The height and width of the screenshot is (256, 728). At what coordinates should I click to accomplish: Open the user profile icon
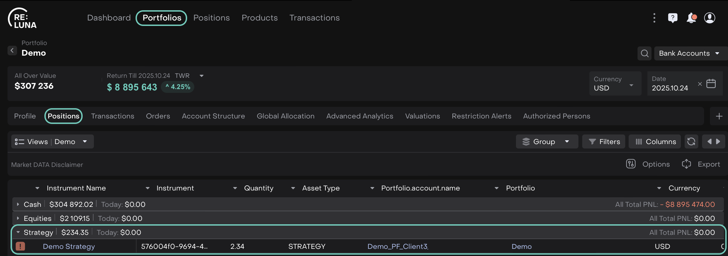[710, 18]
